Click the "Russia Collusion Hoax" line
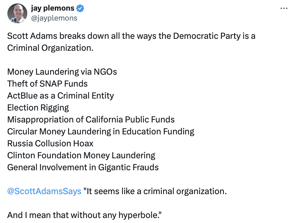The width and height of the screenshot is (295, 223). coord(50,143)
